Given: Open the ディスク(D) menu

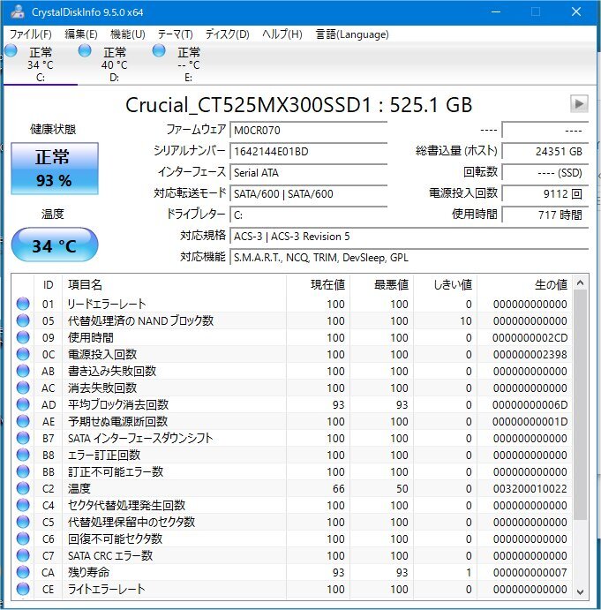Looking at the screenshot, I should [x=227, y=34].
